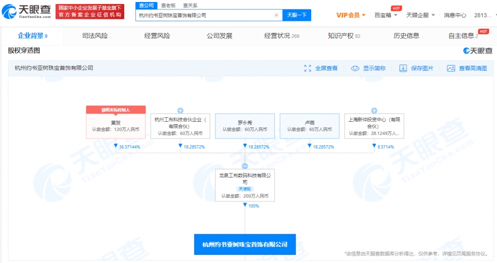Click the 官方备案企业征信机构 banner
This screenshot has width=497, height=263.
coord(89,12)
